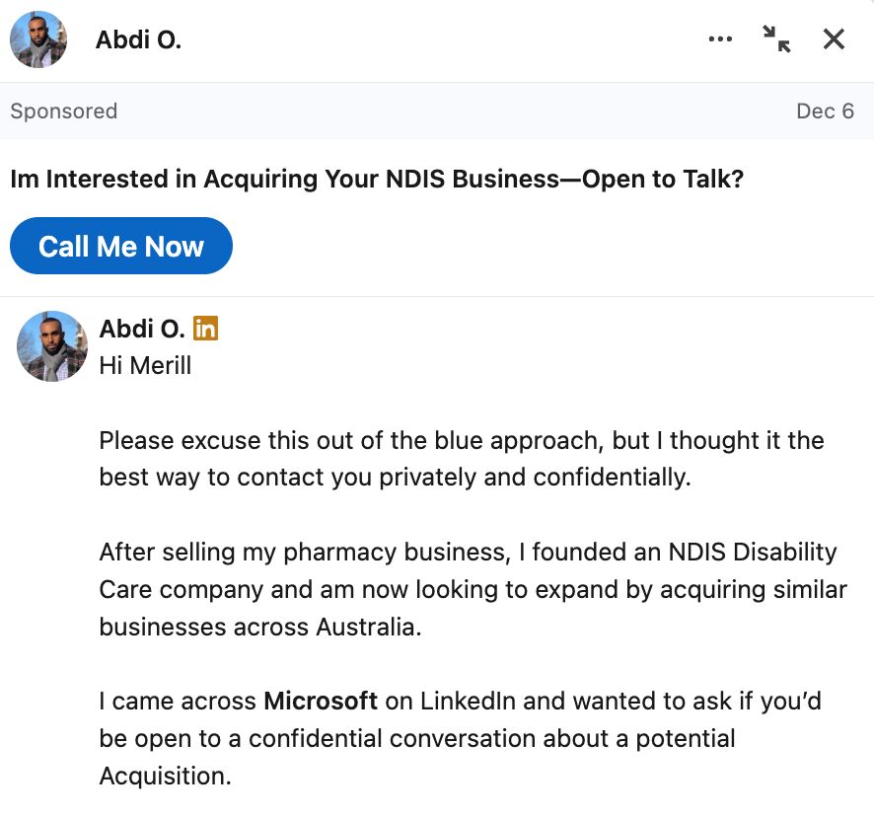
Task: Open the overflow menu for conversation options
Action: [x=720, y=38]
